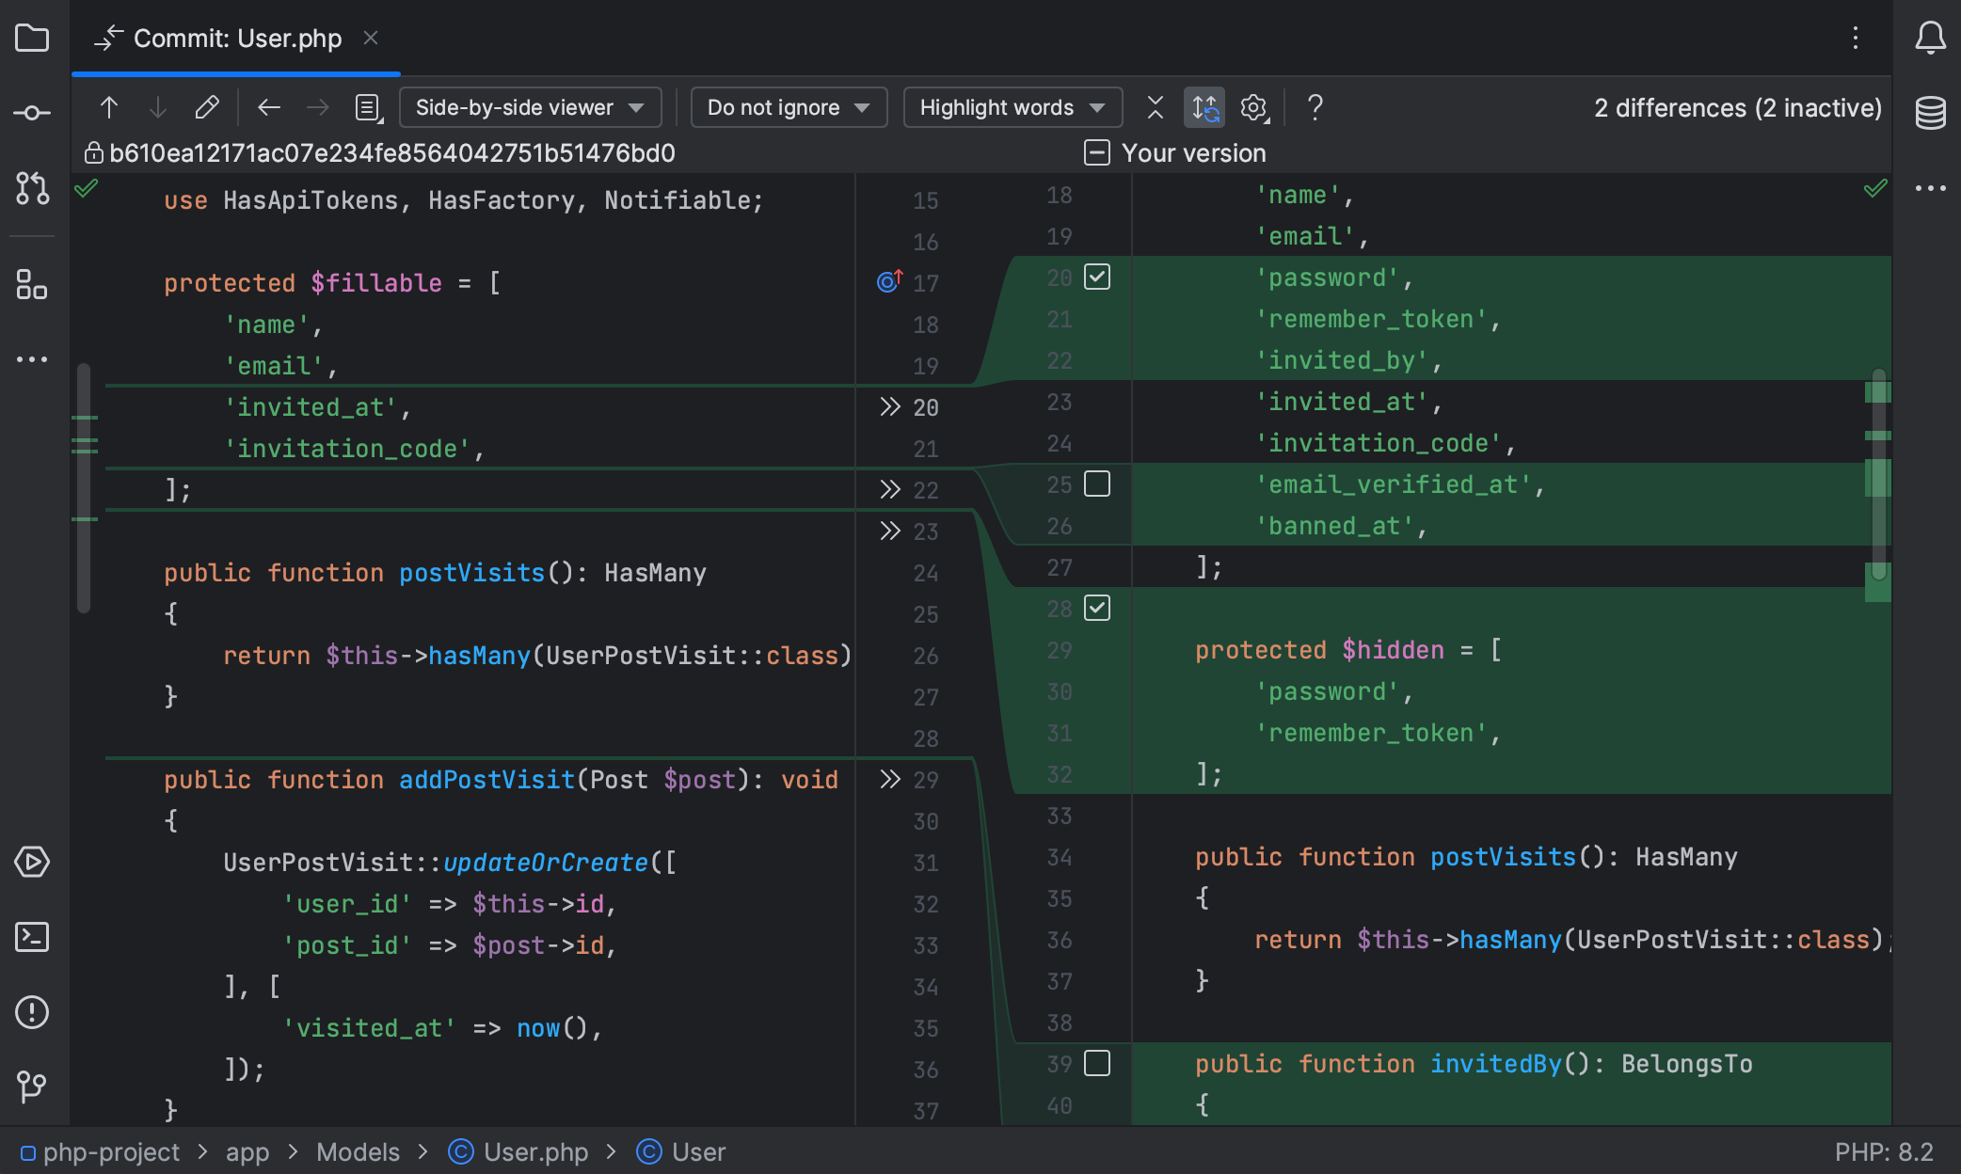Open the Highlight words dropdown

(1012, 107)
